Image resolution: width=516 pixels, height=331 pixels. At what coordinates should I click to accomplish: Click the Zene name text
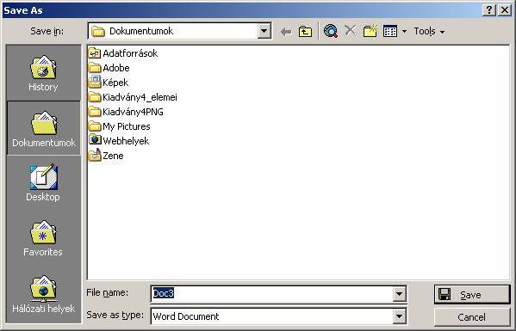coord(113,156)
